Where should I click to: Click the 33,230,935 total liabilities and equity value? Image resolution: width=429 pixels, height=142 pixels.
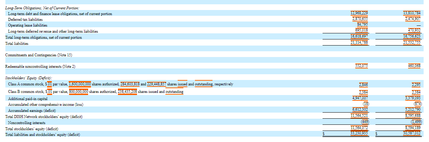point(359,133)
